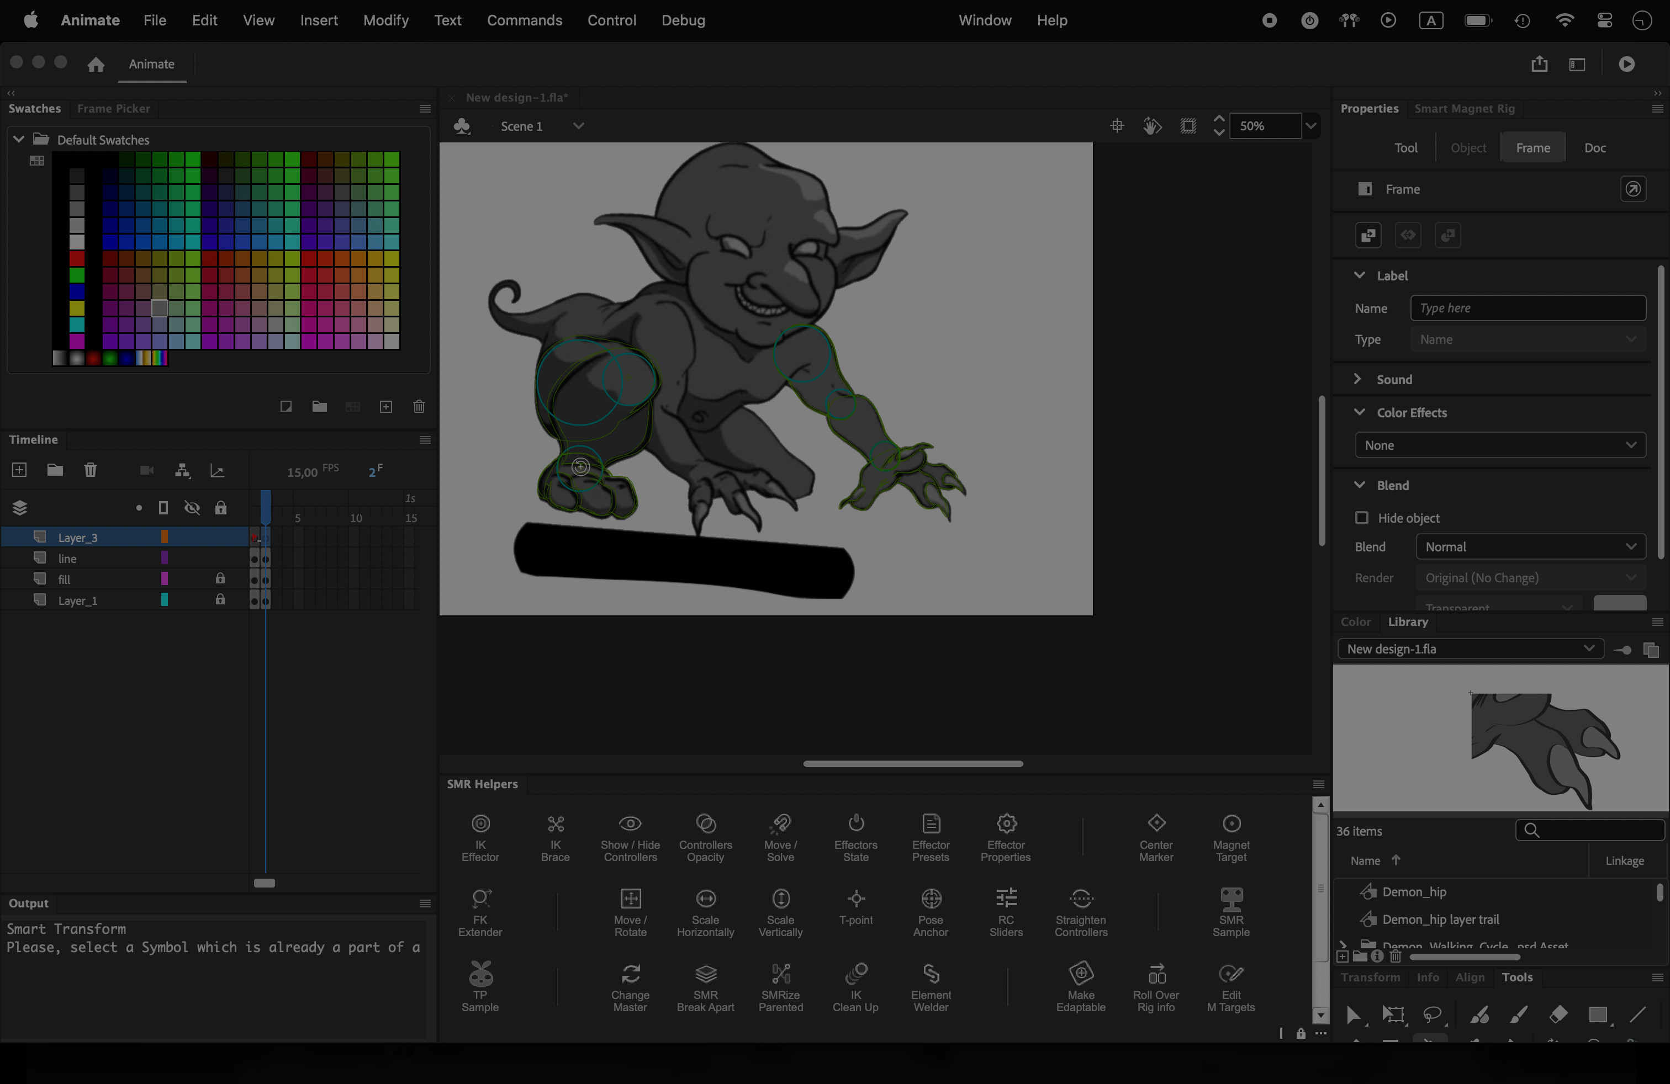Collapse the Default Swatches folder

[19, 139]
